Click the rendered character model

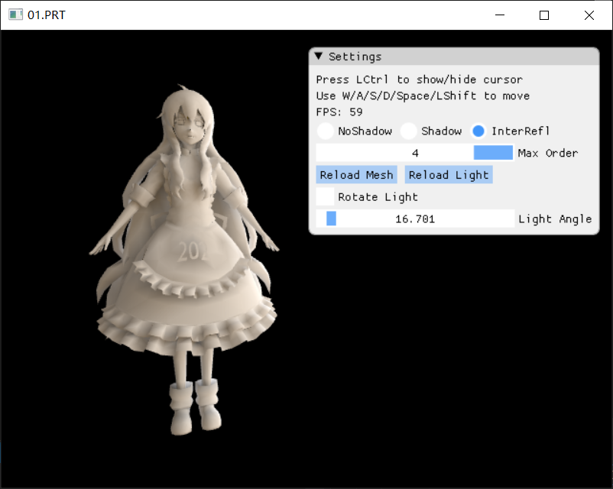183,260
